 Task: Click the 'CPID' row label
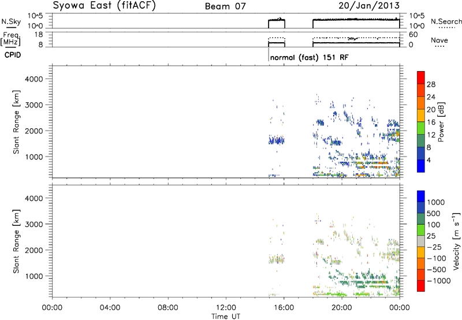click(x=13, y=55)
